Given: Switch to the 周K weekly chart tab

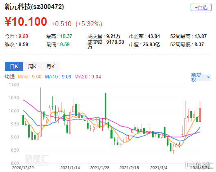Looking at the screenshot, I should click(x=32, y=67).
